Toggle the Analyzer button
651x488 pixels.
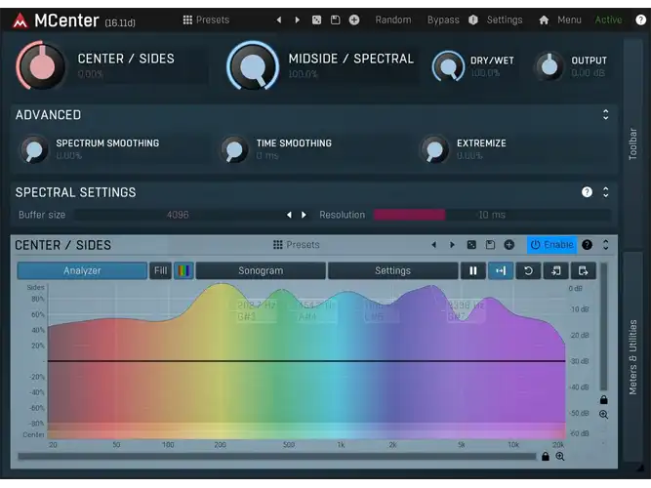pyautogui.click(x=82, y=270)
